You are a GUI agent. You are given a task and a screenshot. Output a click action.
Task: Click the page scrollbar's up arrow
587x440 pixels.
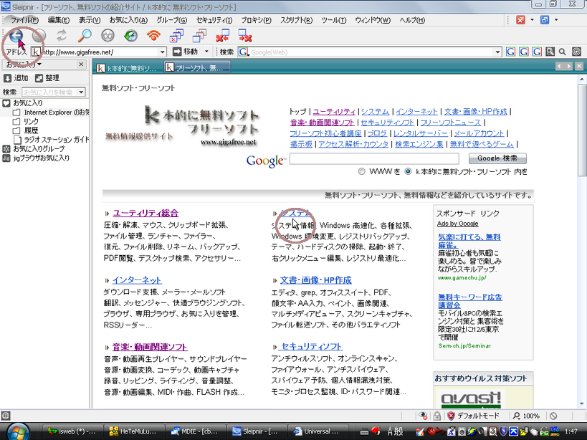pos(582,79)
